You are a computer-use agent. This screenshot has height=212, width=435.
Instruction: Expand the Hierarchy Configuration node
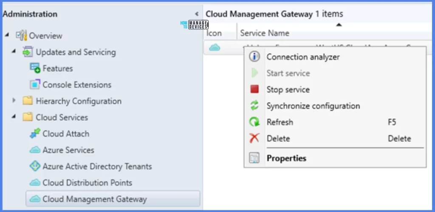click(x=14, y=100)
